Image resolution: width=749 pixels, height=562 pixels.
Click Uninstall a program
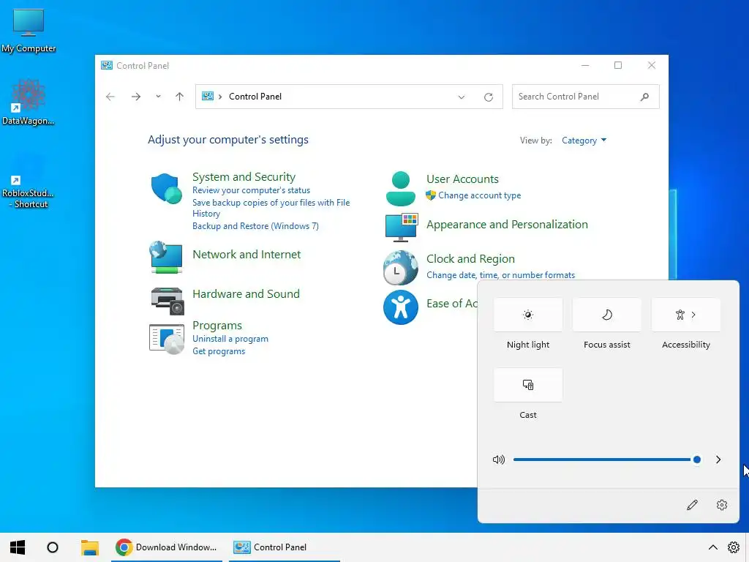230,339
